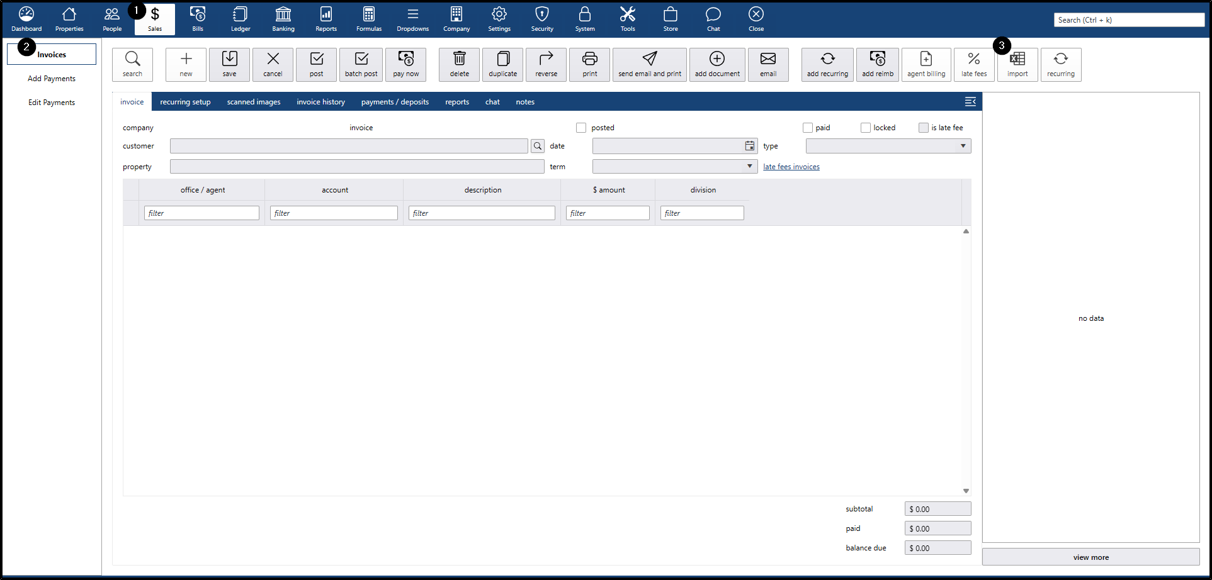1212x580 pixels.
Task: Click send email and print
Action: coord(650,65)
